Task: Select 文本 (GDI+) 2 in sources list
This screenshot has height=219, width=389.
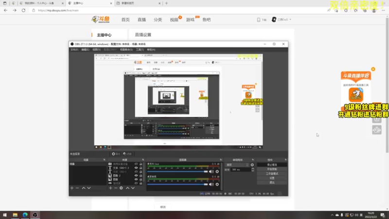Action: click(121, 168)
